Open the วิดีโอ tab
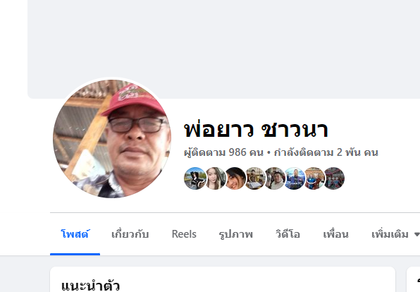The image size is (420, 292). 288,234
